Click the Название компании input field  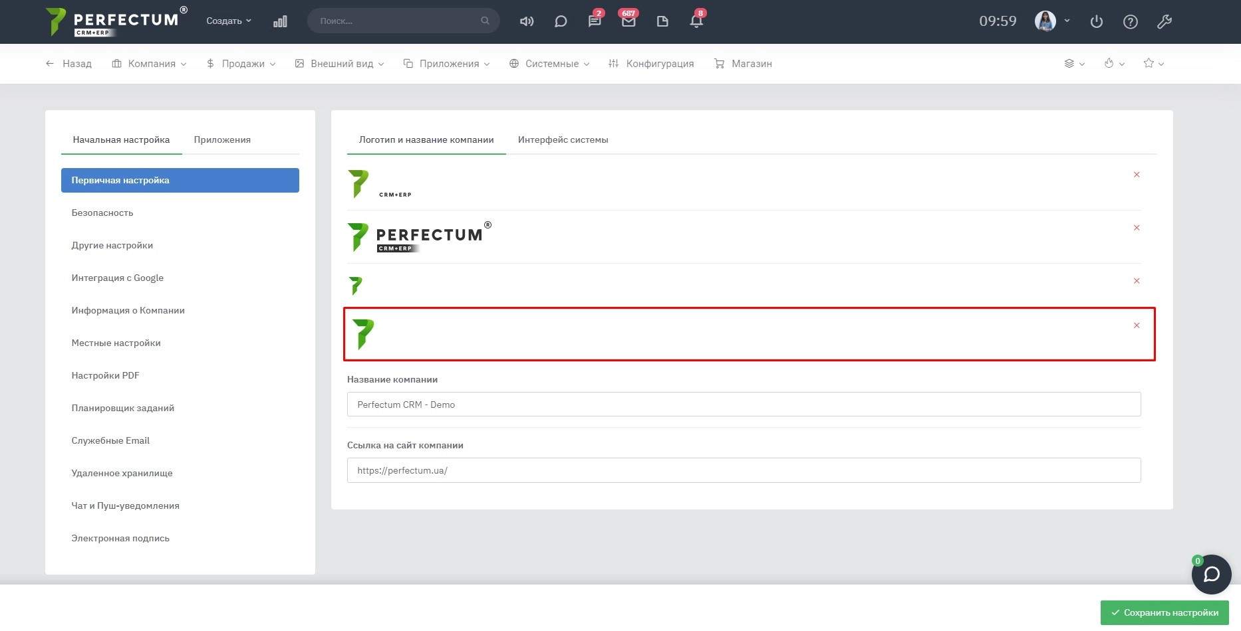[744, 405]
